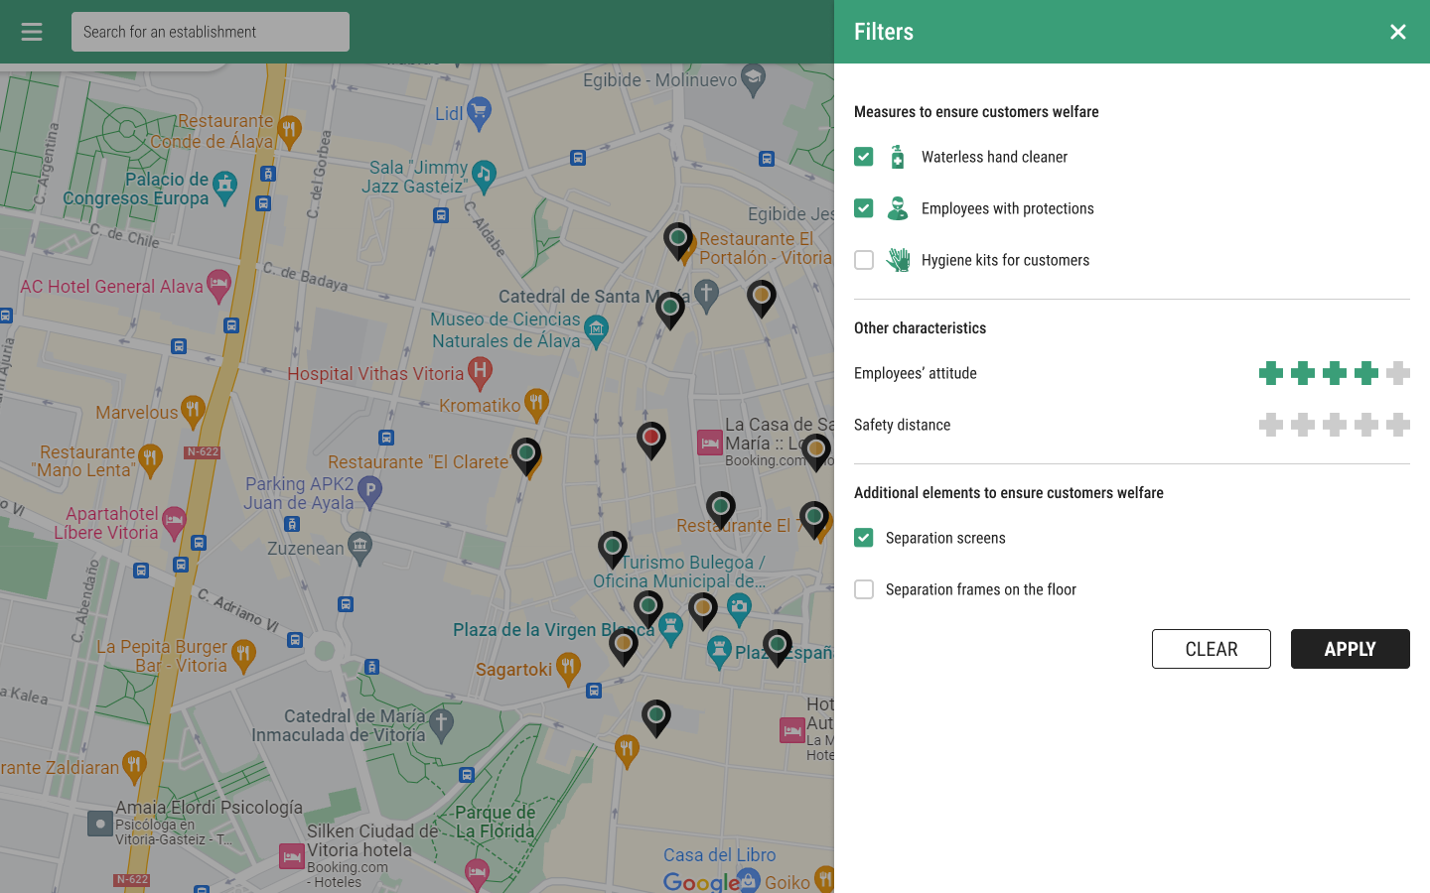The width and height of the screenshot is (1430, 893).
Task: Click Sagartoki restaurant pin
Action: click(568, 668)
